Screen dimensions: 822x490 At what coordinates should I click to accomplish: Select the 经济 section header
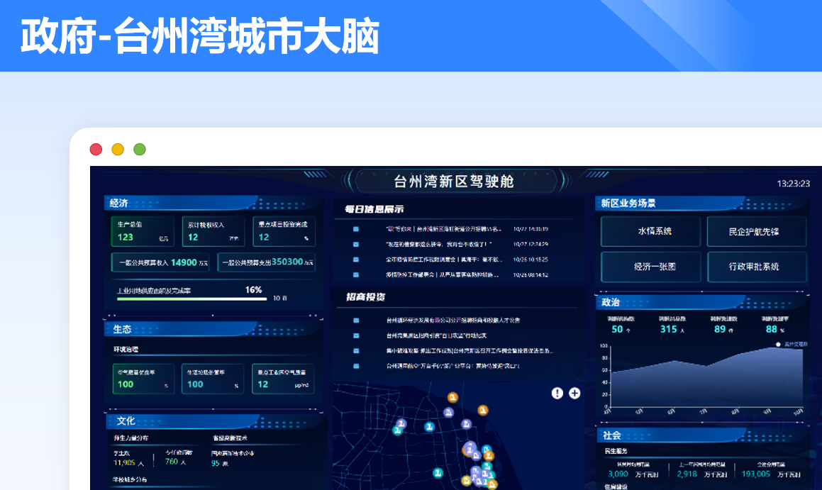click(119, 203)
